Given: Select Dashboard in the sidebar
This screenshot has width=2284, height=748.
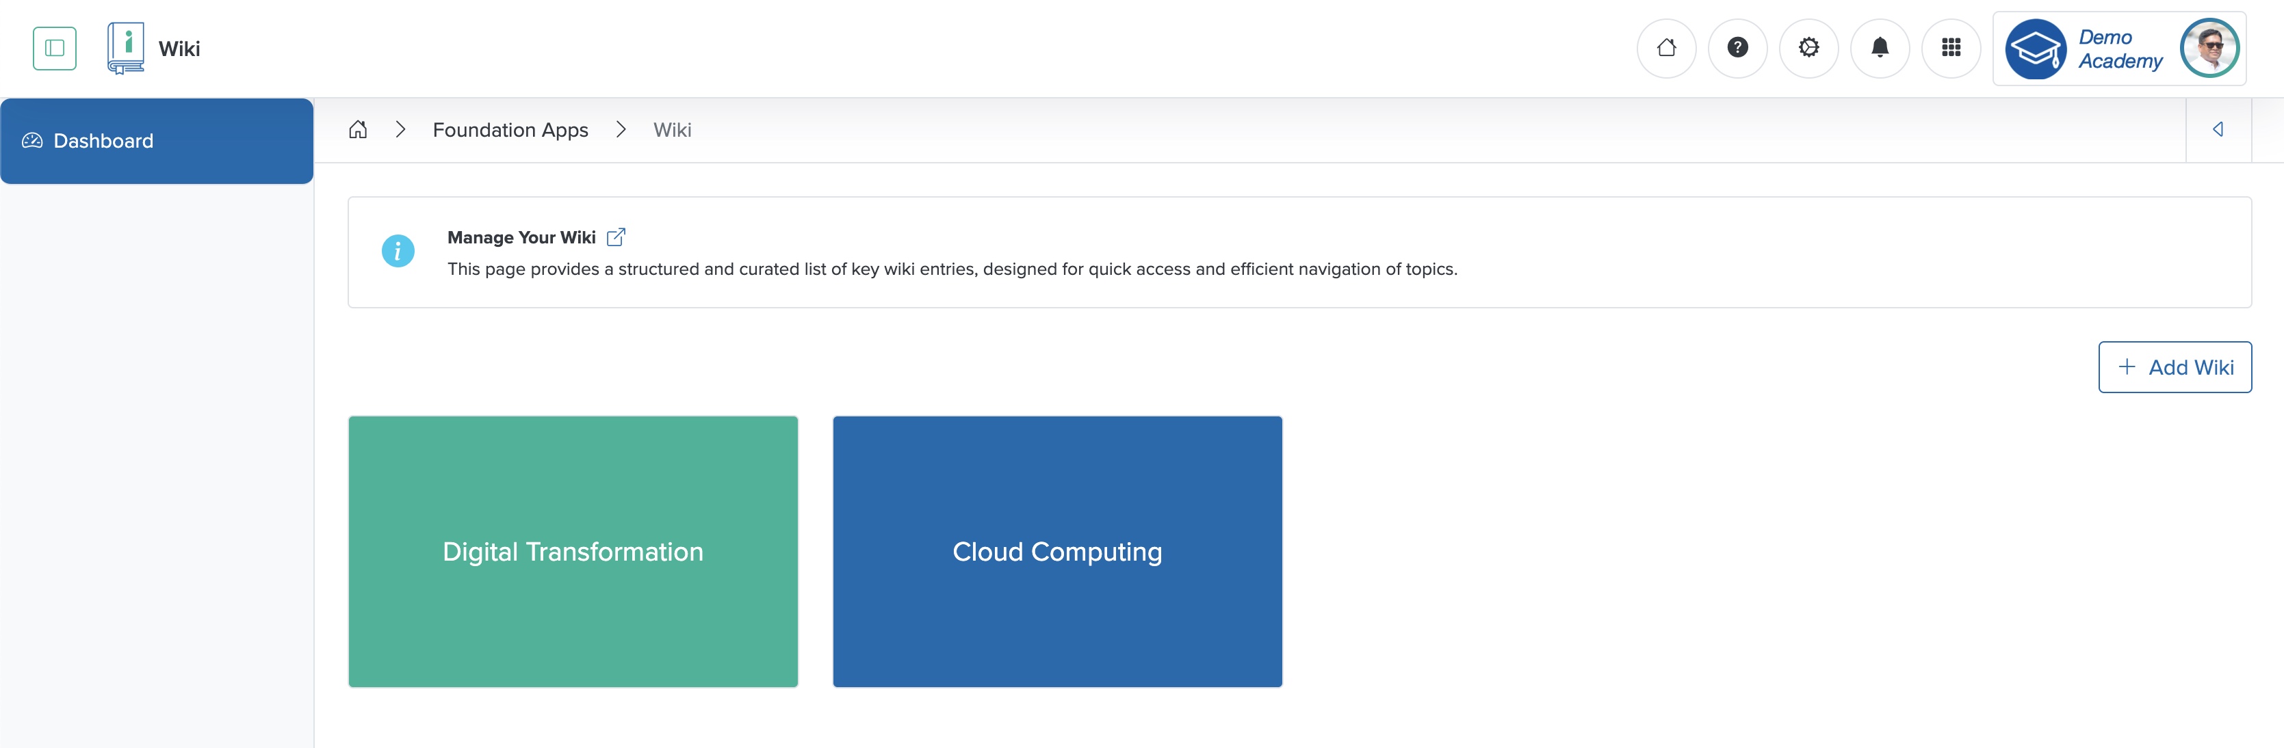Looking at the screenshot, I should pos(103,140).
